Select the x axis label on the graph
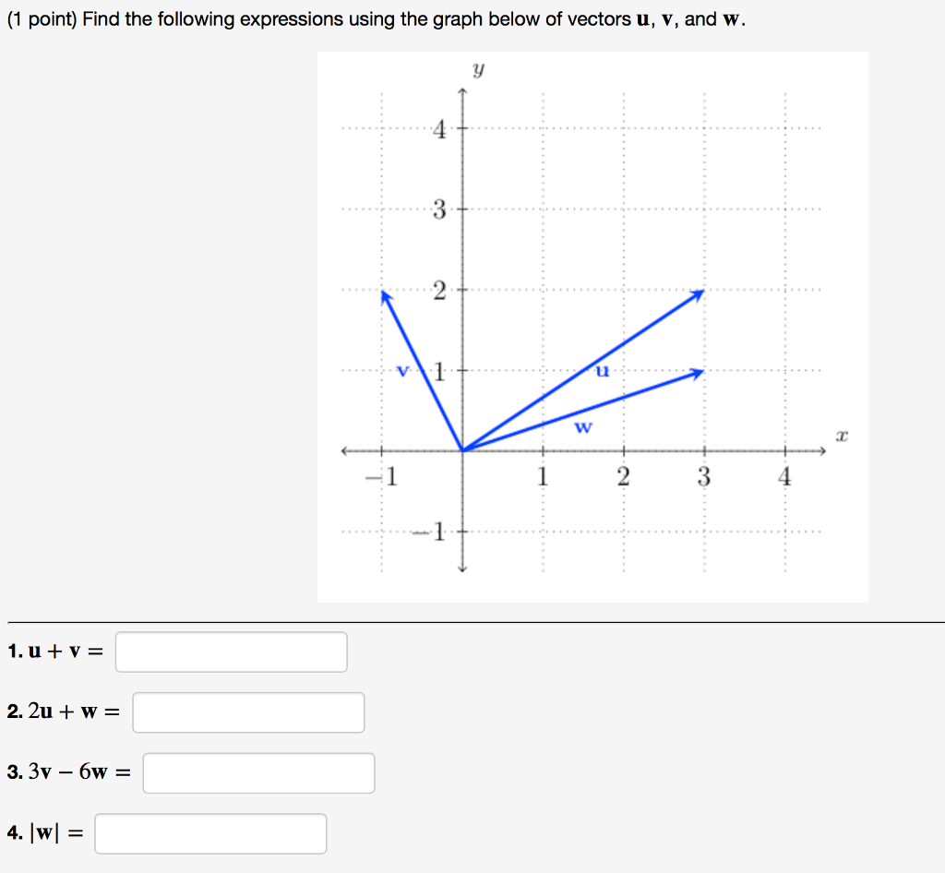The image size is (945, 873). click(840, 435)
